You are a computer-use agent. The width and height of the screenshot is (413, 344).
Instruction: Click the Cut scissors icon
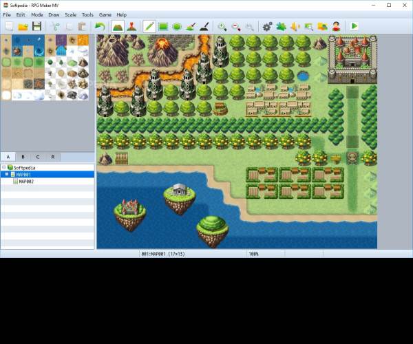pos(55,26)
